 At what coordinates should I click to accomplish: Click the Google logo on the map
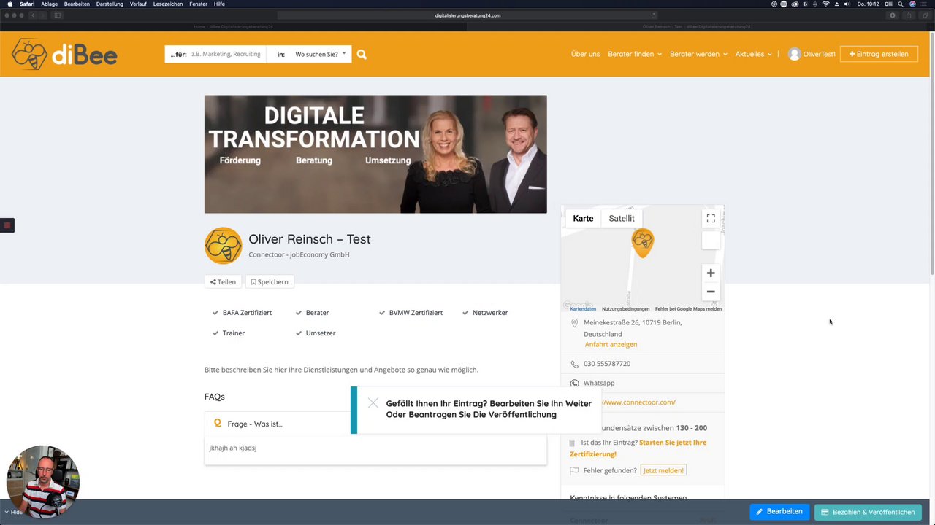pos(579,306)
